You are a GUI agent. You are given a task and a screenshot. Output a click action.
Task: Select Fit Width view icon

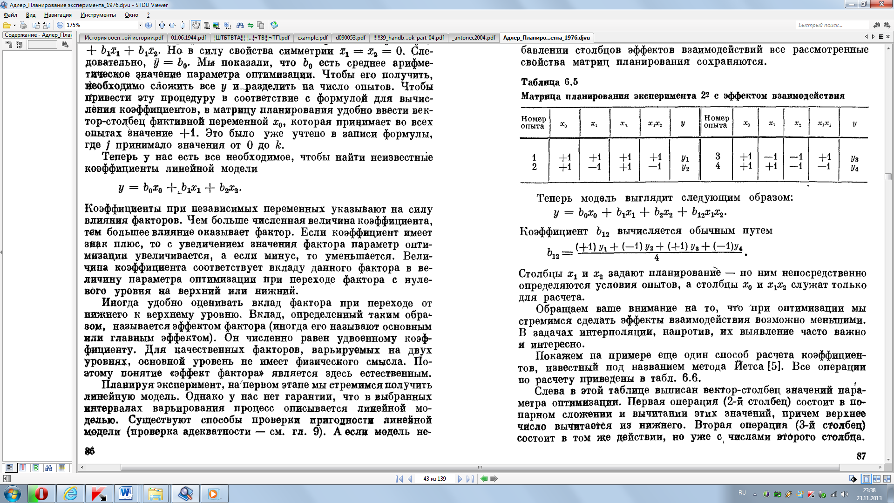click(172, 25)
